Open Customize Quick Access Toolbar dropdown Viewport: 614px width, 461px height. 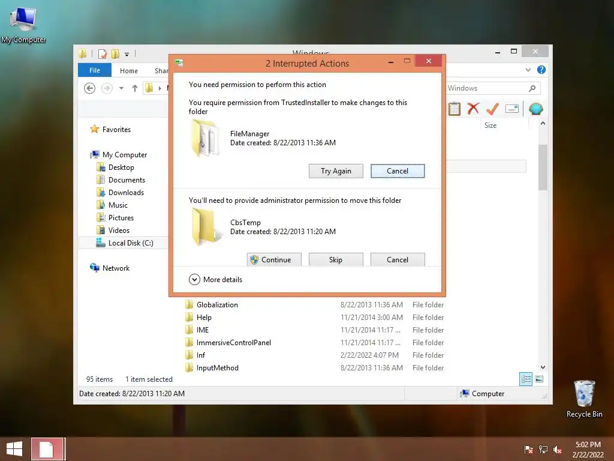pos(127,54)
